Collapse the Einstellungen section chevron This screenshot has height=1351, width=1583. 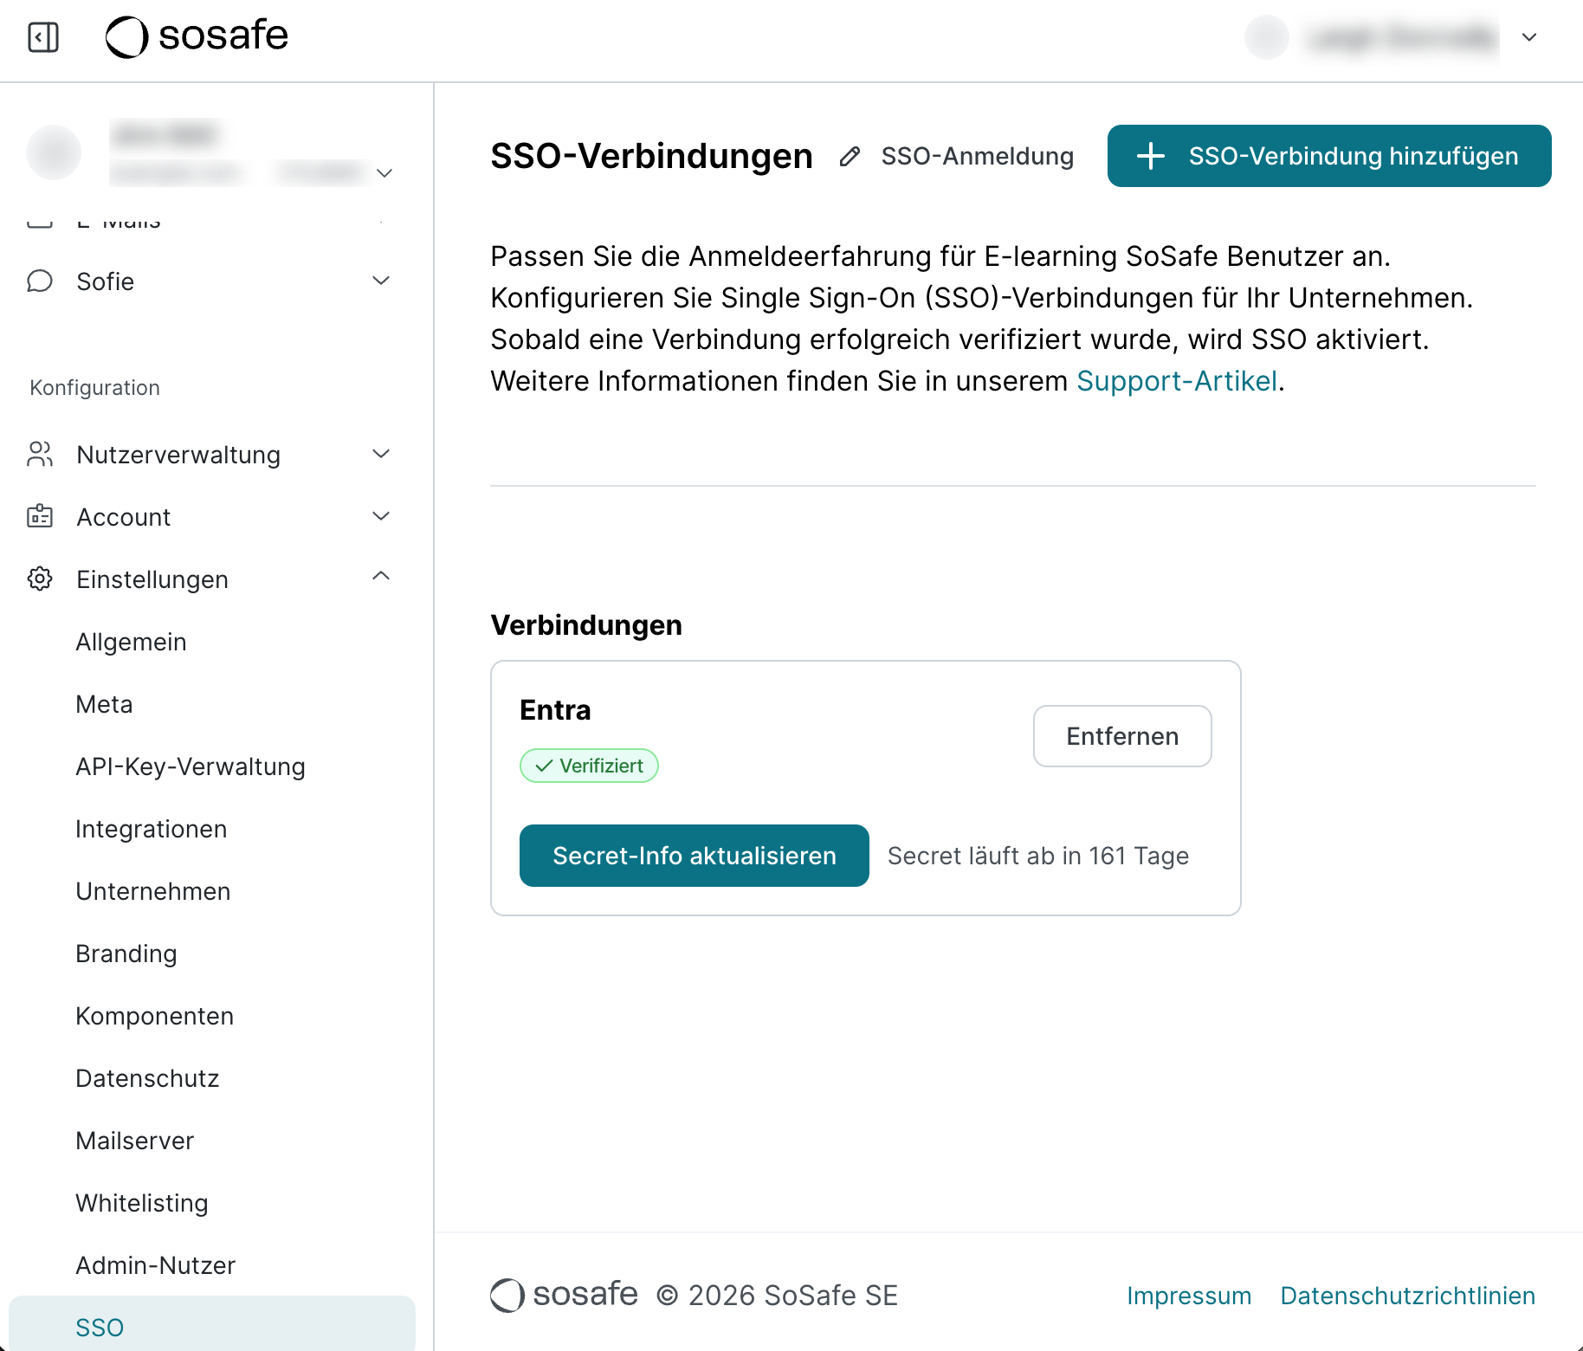[381, 577]
